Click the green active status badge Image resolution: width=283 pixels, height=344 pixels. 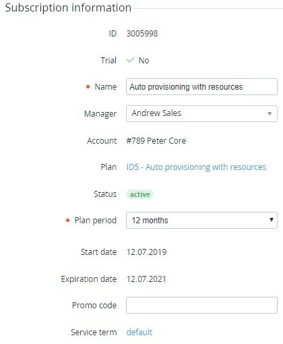pos(140,194)
